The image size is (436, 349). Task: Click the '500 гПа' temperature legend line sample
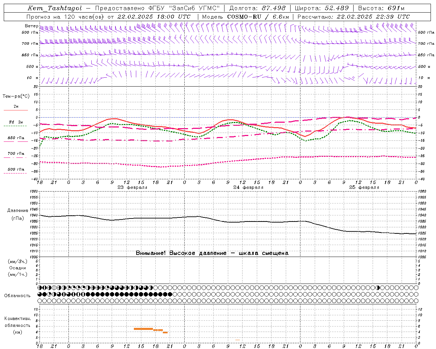(15, 173)
